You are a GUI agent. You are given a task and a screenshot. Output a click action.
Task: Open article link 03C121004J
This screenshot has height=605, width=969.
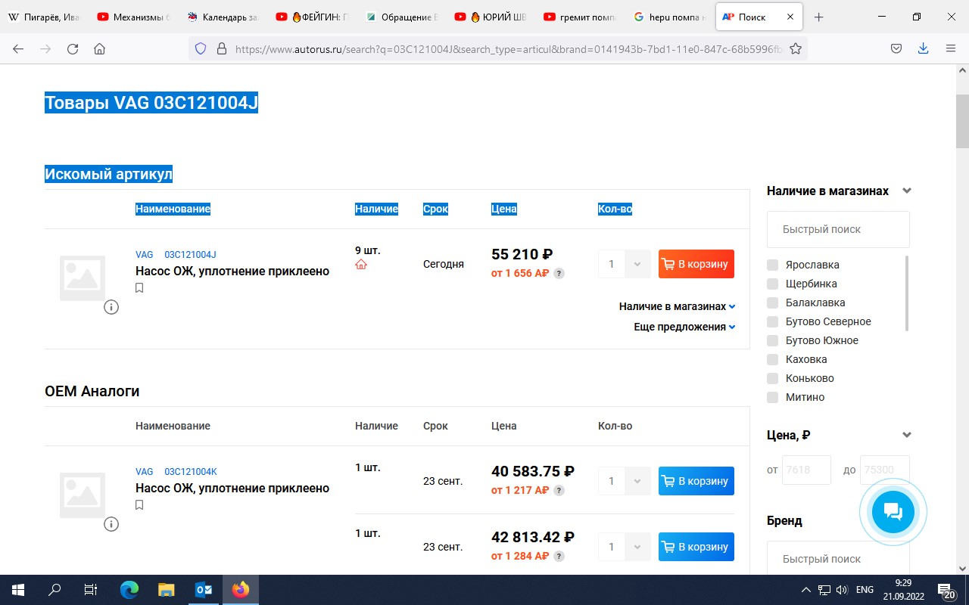click(x=191, y=255)
